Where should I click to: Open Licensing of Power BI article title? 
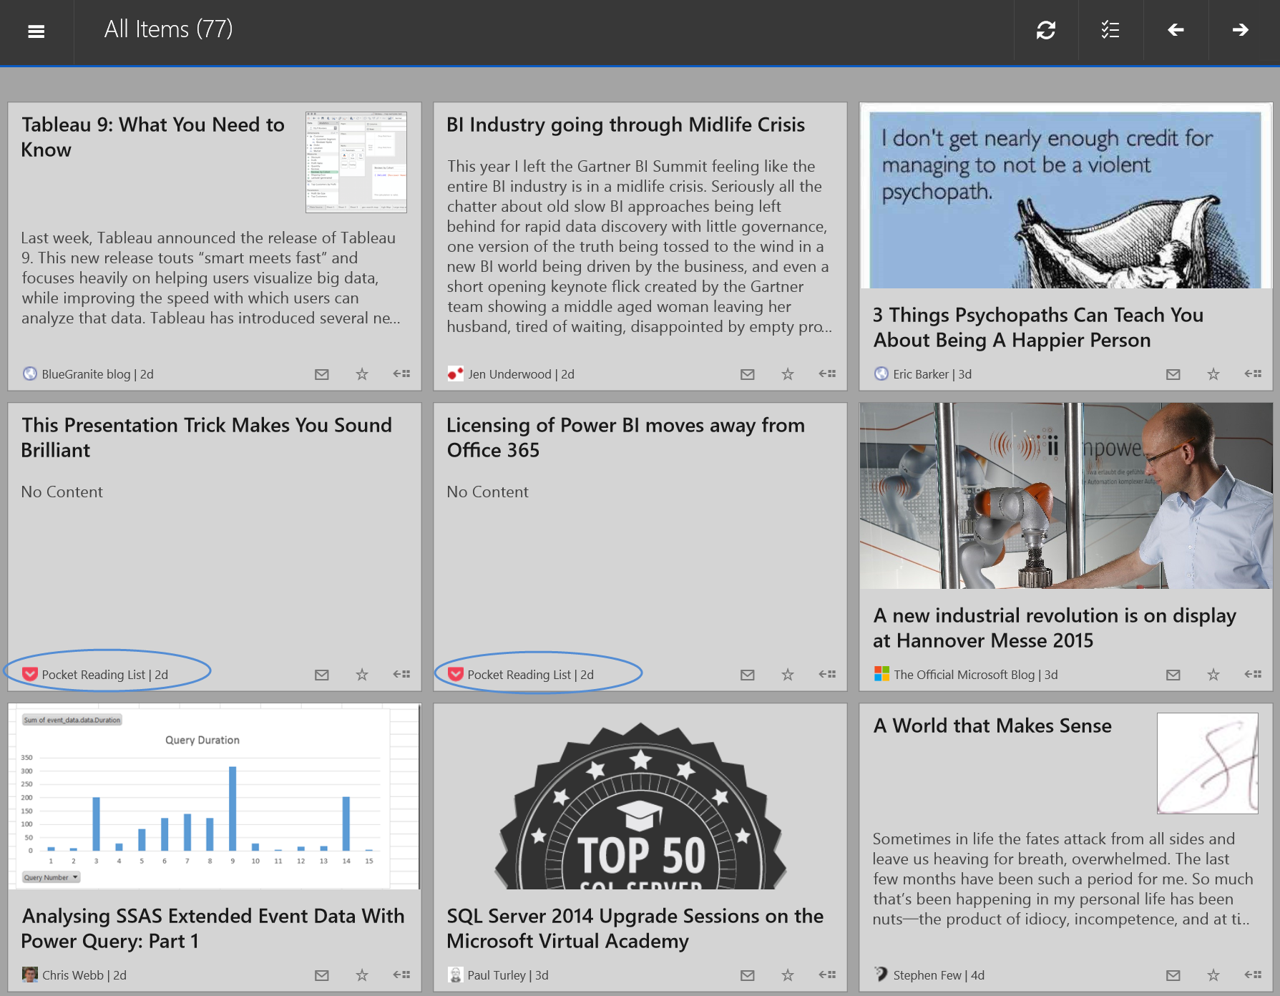coord(625,437)
